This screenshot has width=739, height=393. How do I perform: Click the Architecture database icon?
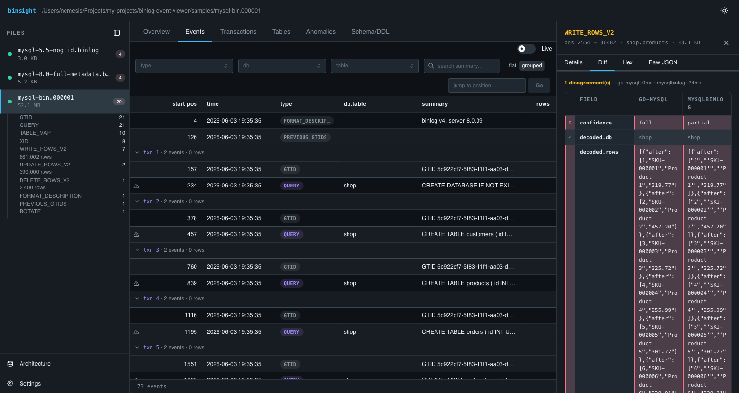[x=10, y=364]
